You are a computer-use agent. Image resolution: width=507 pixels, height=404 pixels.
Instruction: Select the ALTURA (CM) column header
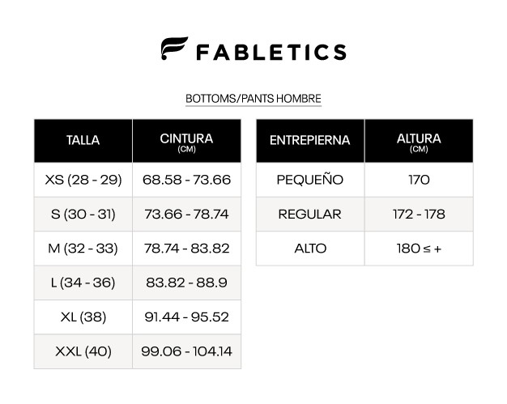coord(418,141)
